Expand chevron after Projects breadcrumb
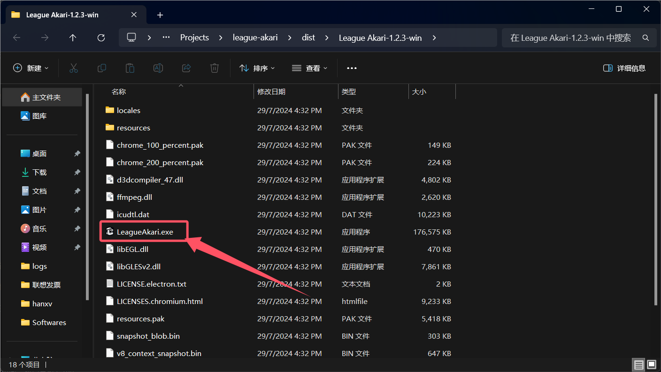This screenshot has height=372, width=661. (221, 38)
